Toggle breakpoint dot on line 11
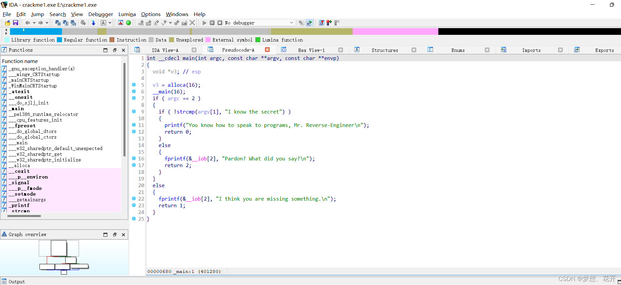621x285 pixels. point(134,125)
